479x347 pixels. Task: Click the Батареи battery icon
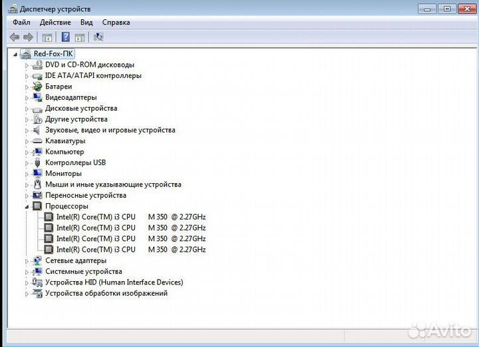point(37,87)
